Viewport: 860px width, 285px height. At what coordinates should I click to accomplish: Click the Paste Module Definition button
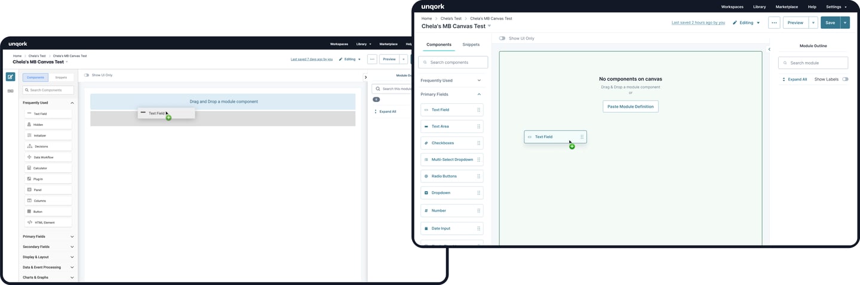[x=631, y=106]
